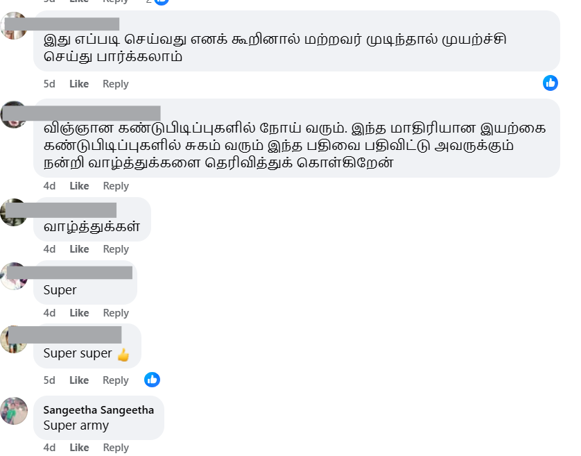Like the "வாழ்த்துக்கள்" comment
Viewport: 581px width, 456px height.
79,249
